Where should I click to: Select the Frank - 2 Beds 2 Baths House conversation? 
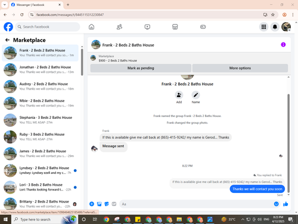[x=41, y=53]
